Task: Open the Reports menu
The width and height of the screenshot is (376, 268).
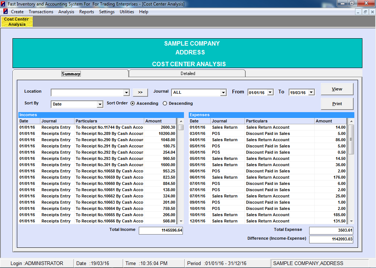Action: click(87, 12)
